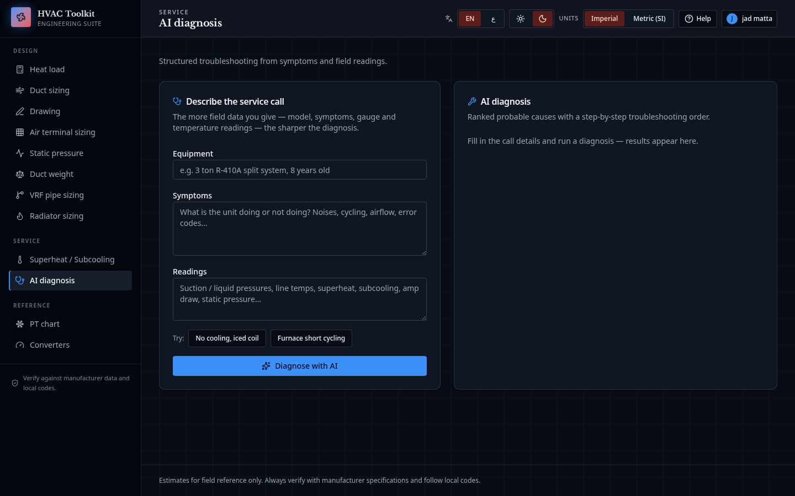Click into the Symptoms text area

300,229
